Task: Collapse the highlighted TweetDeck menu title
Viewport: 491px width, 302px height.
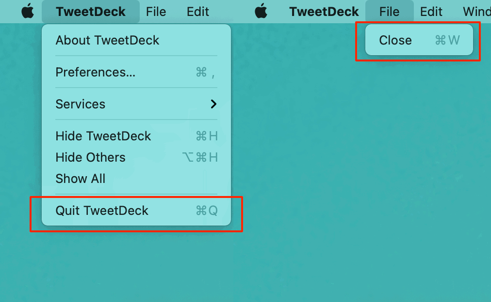Action: click(x=91, y=12)
